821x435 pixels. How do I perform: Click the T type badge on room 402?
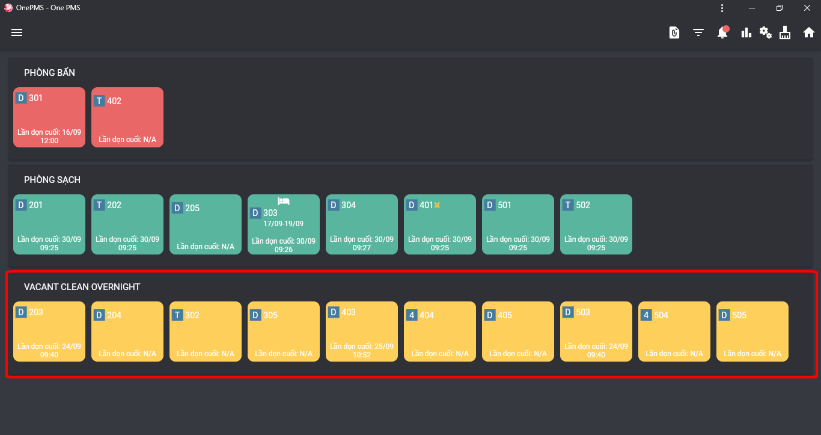coord(99,101)
